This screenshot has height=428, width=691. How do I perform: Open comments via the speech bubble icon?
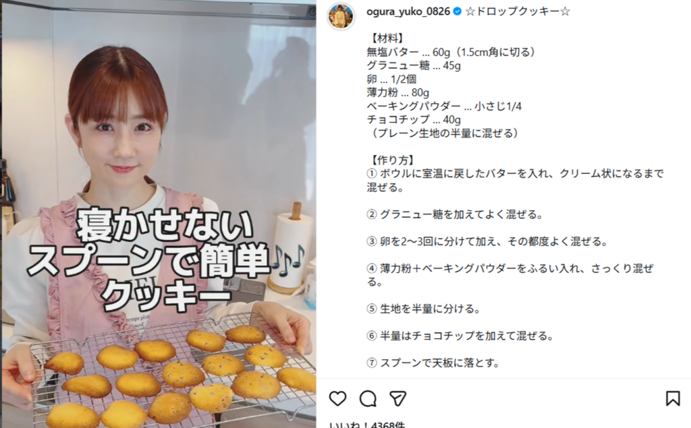tap(368, 398)
